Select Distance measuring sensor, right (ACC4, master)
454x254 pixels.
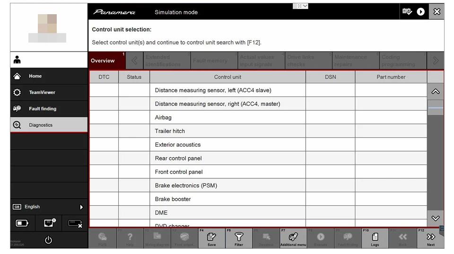(258, 104)
